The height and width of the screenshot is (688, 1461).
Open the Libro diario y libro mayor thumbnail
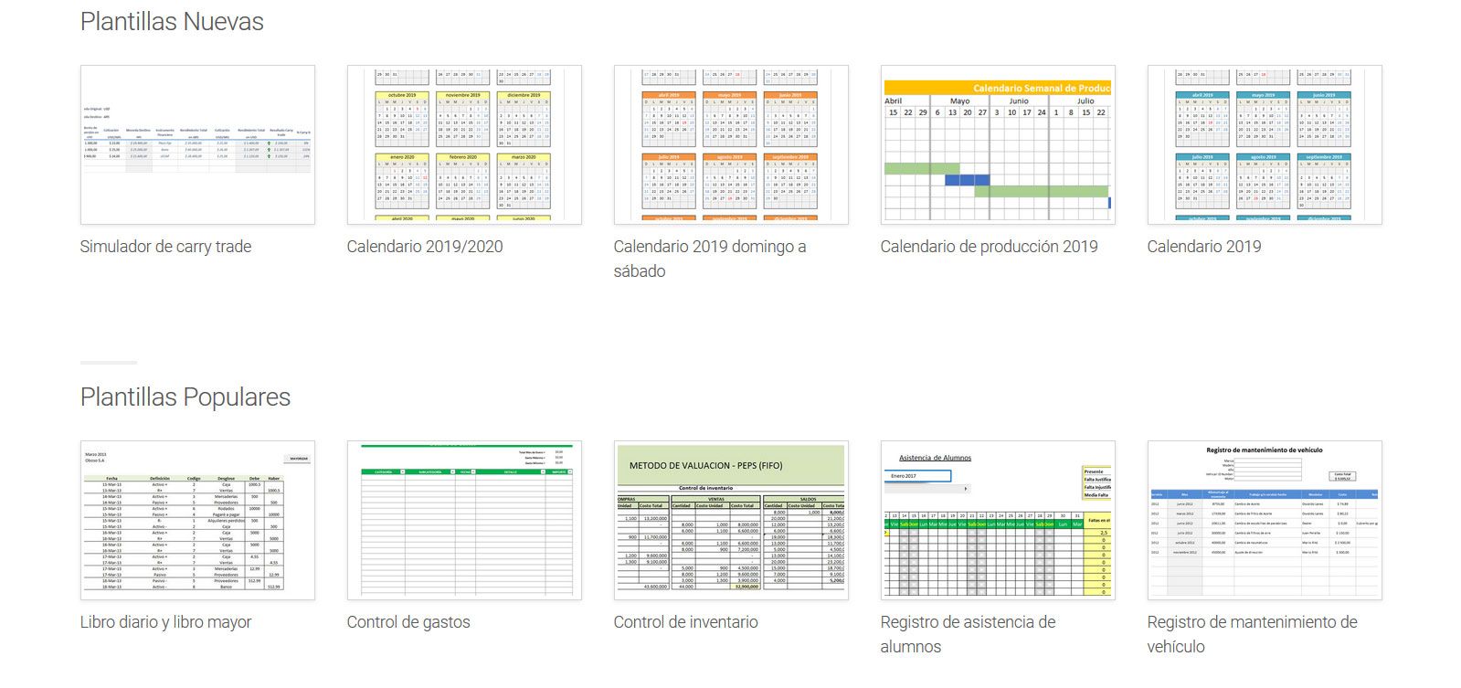(197, 520)
